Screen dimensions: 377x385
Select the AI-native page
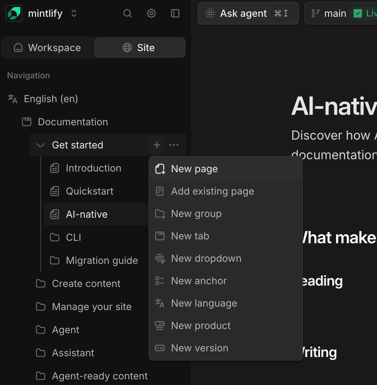[x=96, y=214]
